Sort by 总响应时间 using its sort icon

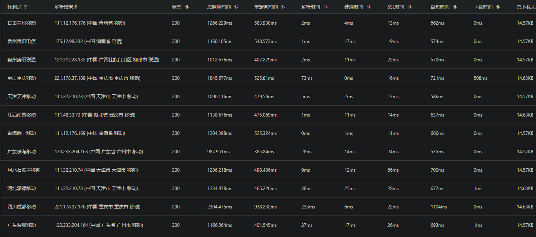pyautogui.click(x=236, y=7)
